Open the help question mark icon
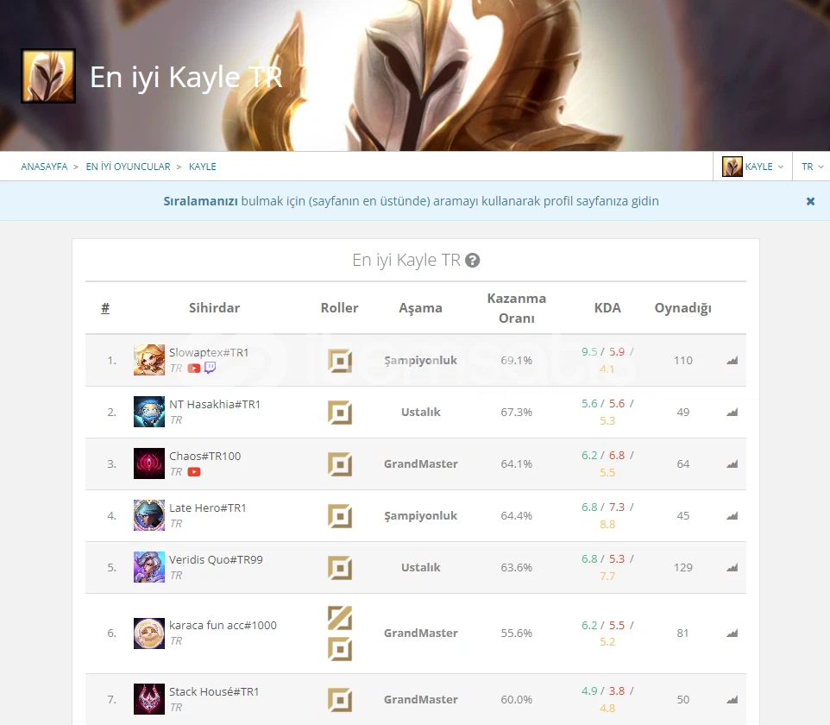This screenshot has width=830, height=725. (x=472, y=260)
